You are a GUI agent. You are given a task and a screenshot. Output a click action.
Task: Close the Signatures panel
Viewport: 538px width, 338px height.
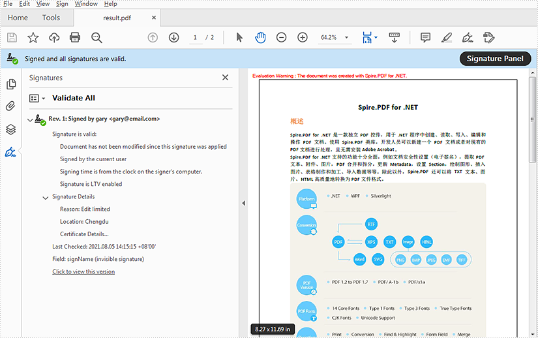225,78
